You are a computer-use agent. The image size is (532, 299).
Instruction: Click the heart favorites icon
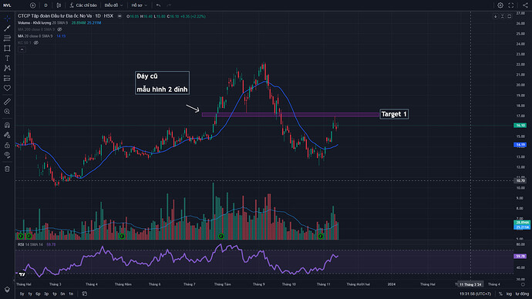tap(7, 88)
